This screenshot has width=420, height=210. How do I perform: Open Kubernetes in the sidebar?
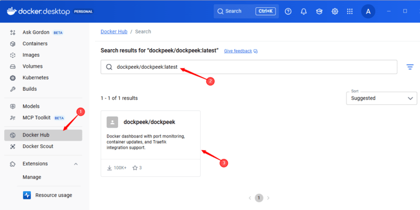[x=43, y=78]
